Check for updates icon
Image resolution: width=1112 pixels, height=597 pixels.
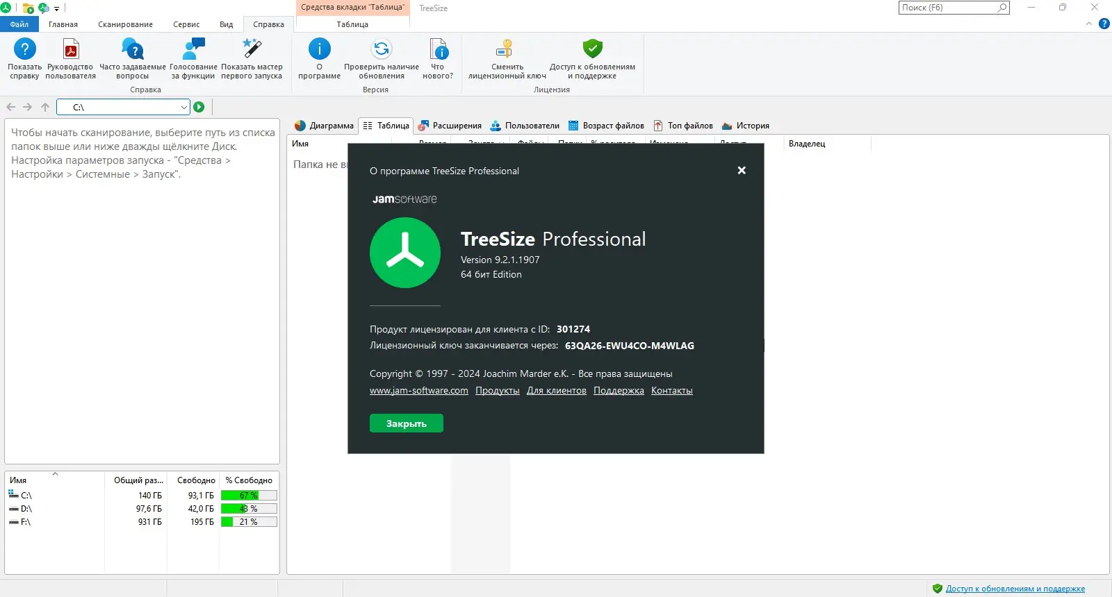tap(382, 49)
